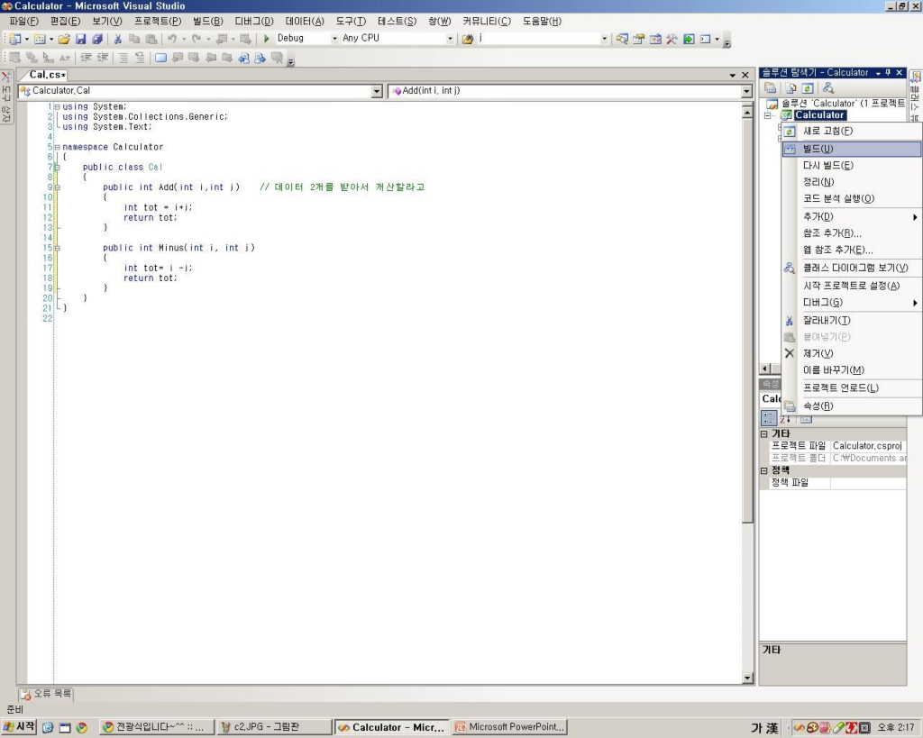Click the editor vertical scrollbar down arrow
Screen dimensions: 923x738
click(x=747, y=678)
